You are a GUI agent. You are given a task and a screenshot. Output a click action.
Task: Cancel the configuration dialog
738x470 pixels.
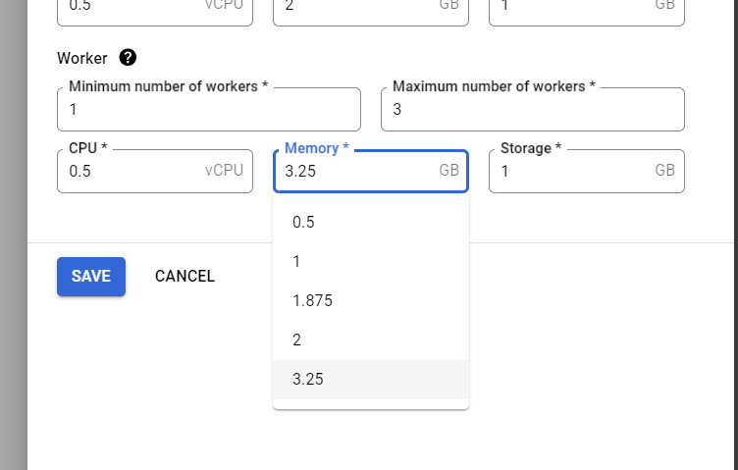click(184, 276)
